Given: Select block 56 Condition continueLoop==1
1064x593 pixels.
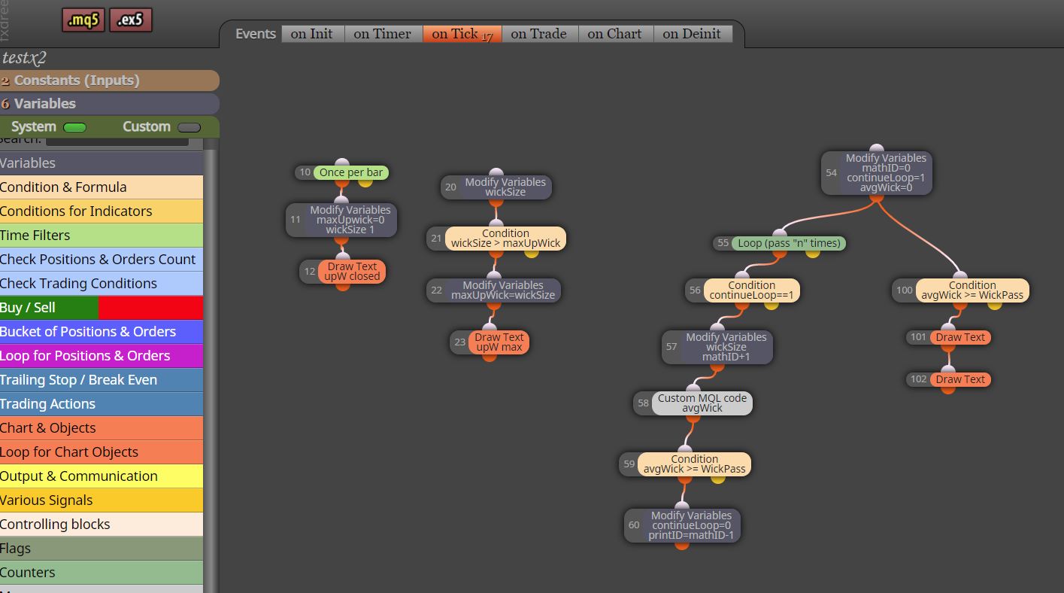Looking at the screenshot, I should (743, 290).
